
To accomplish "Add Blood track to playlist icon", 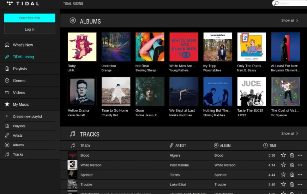I will click(x=292, y=155).
